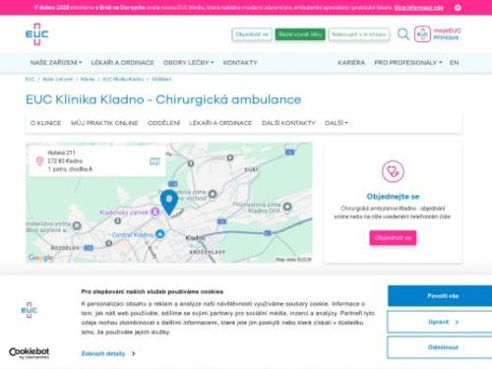The image size is (492, 369).
Task: Click the Oddělení breadcrumb
Action: pos(161,79)
